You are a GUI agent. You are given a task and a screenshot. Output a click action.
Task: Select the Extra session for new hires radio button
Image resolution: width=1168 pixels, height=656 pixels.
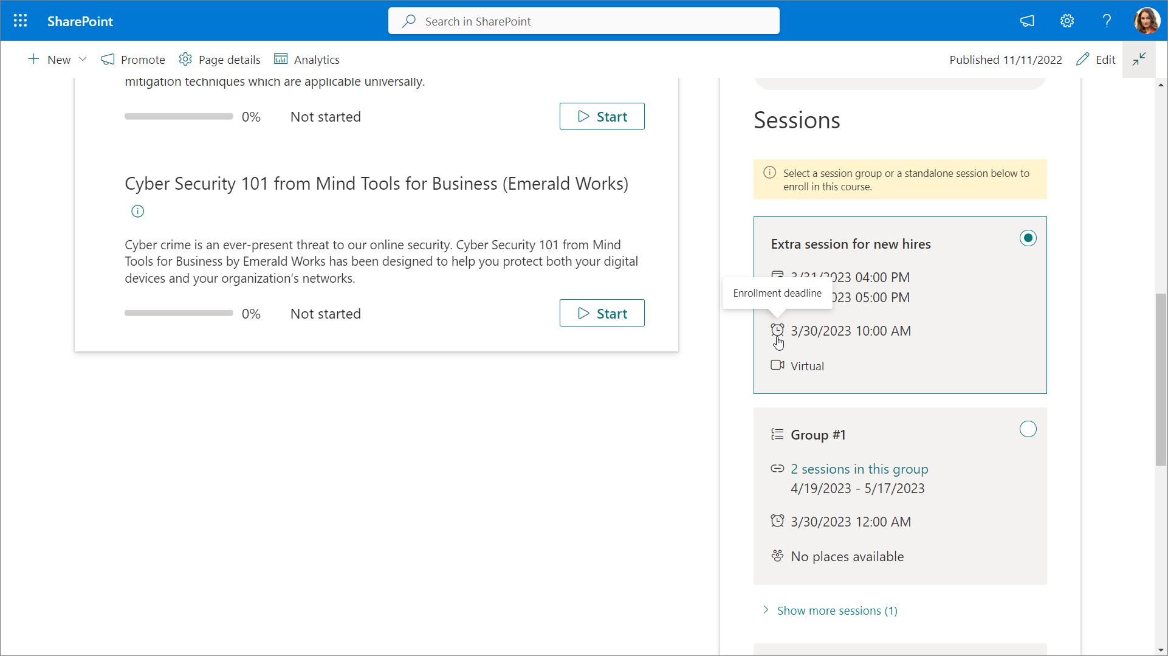point(1028,238)
